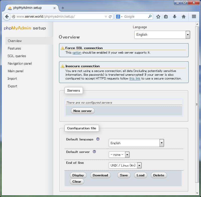Screen dimensions: 201x197
Task: Click the search magnifier icon
Action: [150, 16]
